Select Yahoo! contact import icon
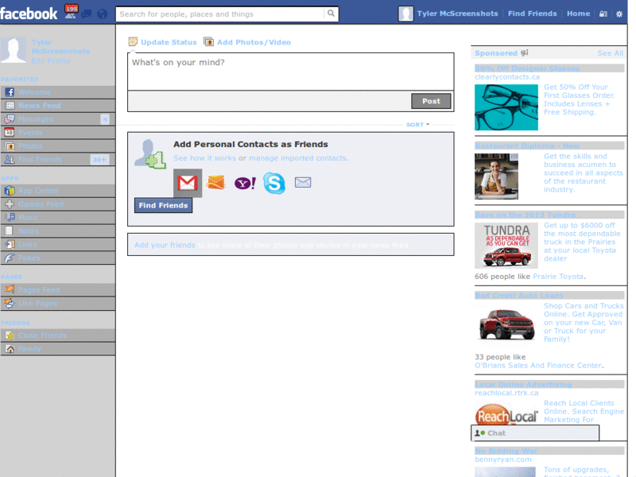 245,184
